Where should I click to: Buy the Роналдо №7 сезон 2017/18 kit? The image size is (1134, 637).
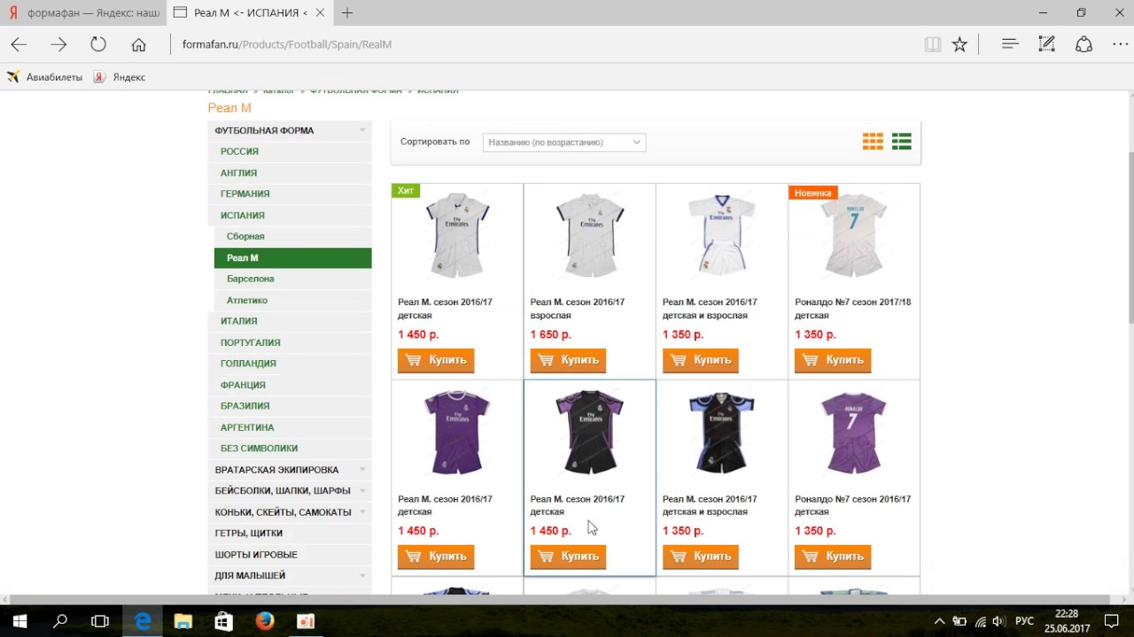833,360
